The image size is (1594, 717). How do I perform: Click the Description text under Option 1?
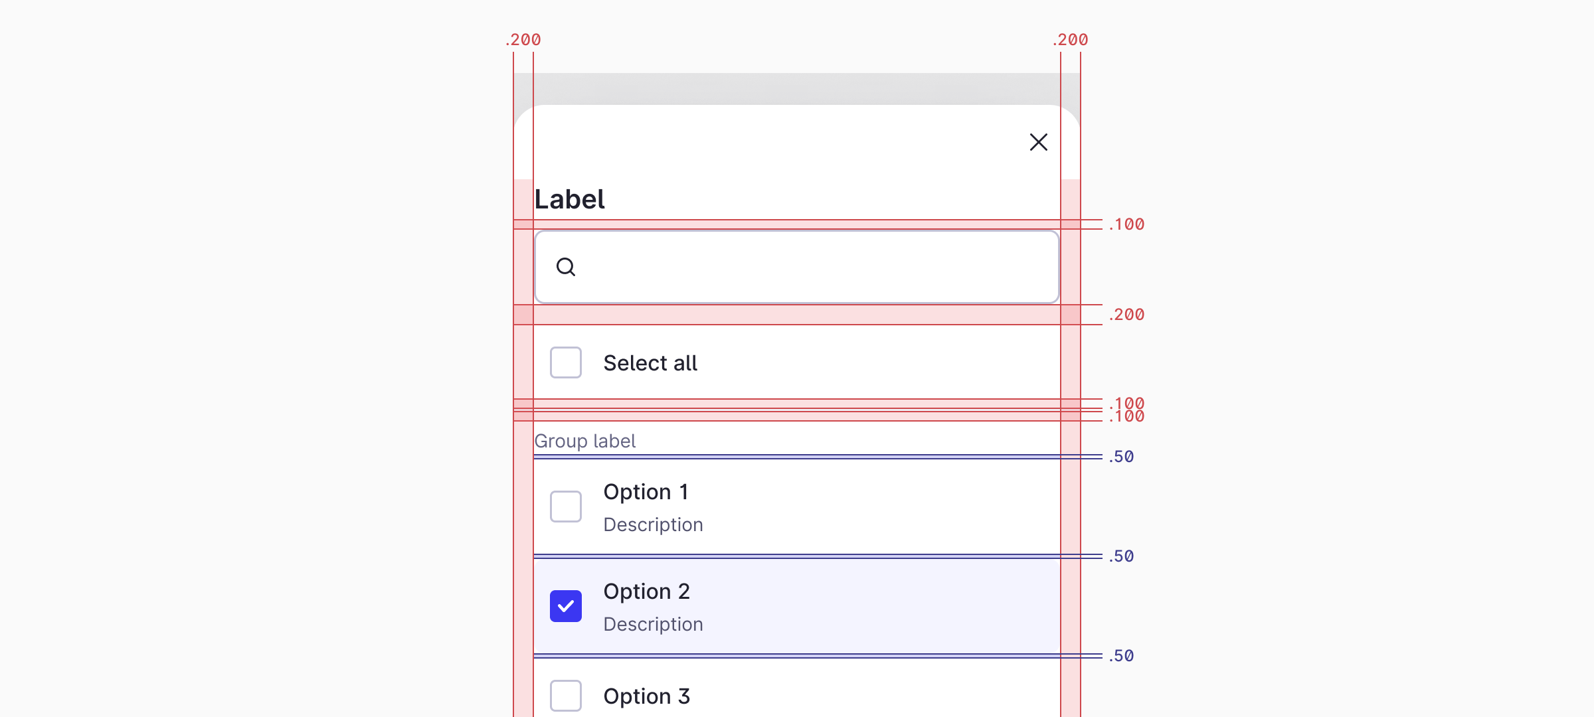(x=653, y=524)
